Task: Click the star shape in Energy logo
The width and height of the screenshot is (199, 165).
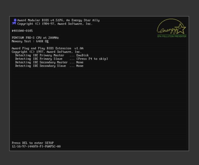Action: [x=180, y=27]
